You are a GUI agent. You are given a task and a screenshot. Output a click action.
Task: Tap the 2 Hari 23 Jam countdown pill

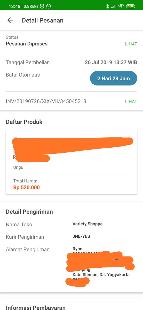point(114,78)
